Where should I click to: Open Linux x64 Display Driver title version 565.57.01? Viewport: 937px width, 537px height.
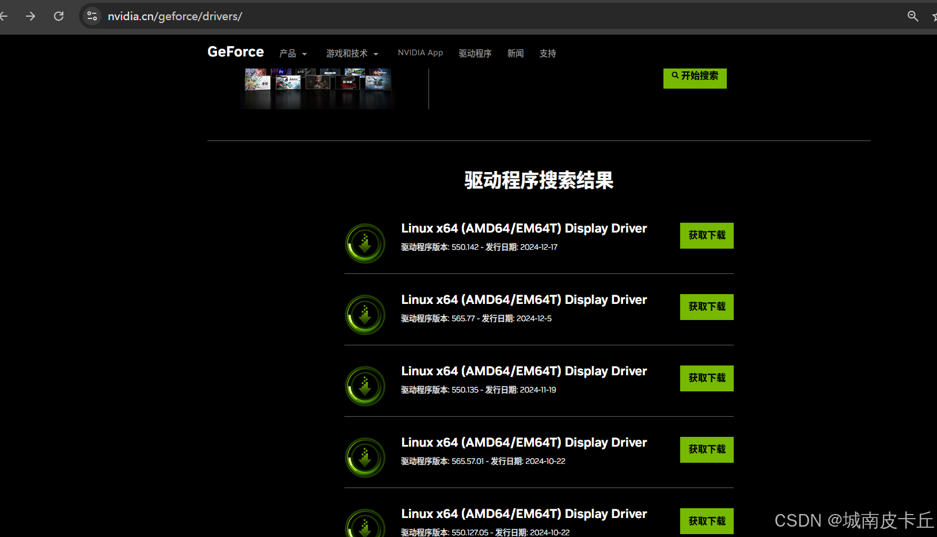point(524,443)
